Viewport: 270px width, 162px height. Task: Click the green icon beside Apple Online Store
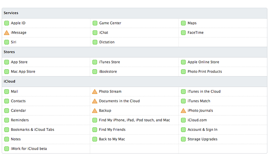[183, 62]
